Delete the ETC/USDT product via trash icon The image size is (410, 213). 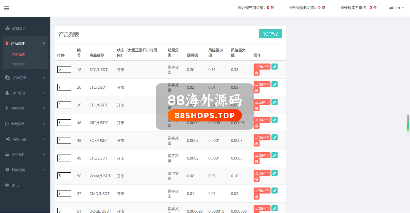click(x=257, y=161)
